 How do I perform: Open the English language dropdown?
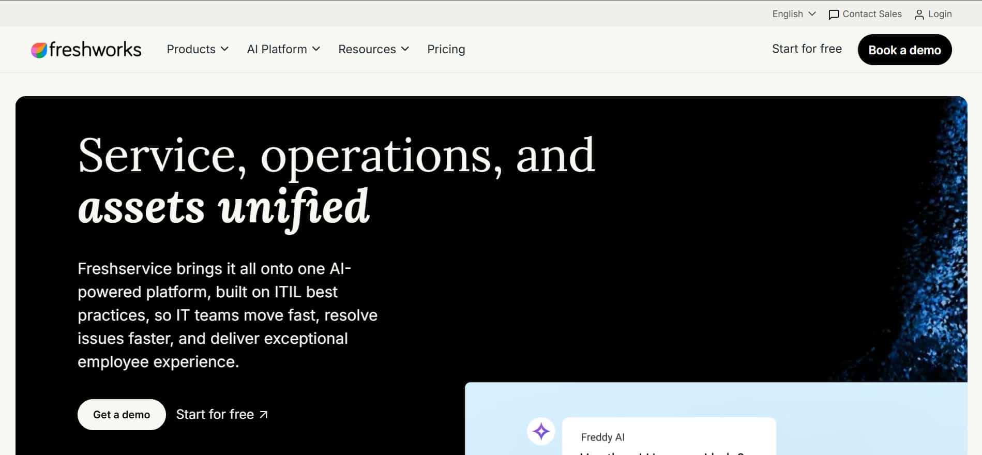tap(794, 14)
